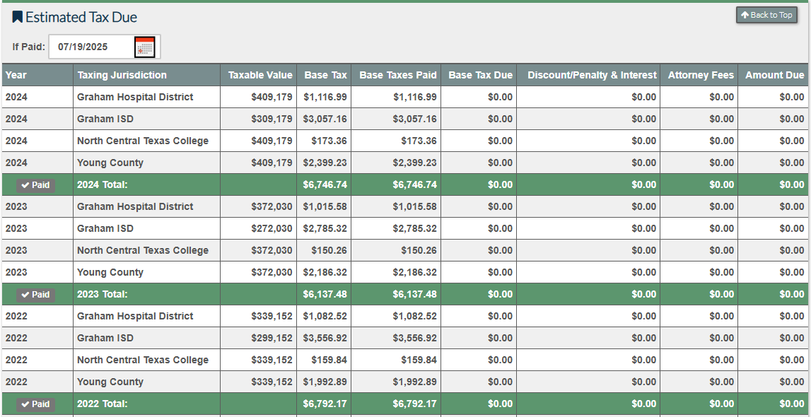Click the Back to Top button
The image size is (811, 417).
pyautogui.click(x=766, y=15)
